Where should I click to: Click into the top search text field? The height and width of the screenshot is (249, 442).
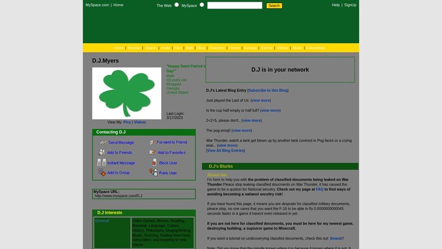tap(234, 6)
